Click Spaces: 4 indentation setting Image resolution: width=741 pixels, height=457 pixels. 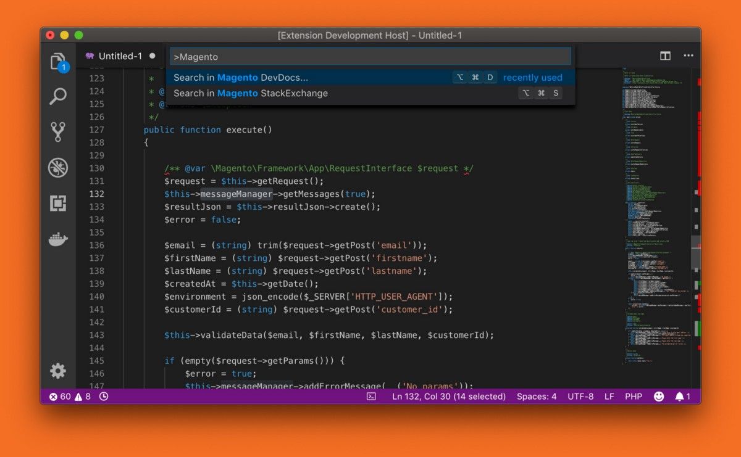[x=537, y=397]
